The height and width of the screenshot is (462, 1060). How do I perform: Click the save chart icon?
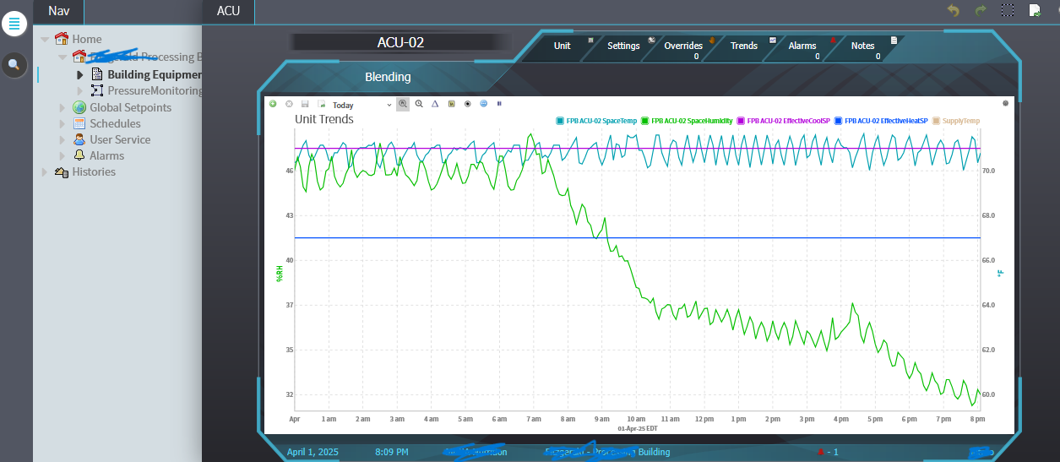pyautogui.click(x=305, y=104)
